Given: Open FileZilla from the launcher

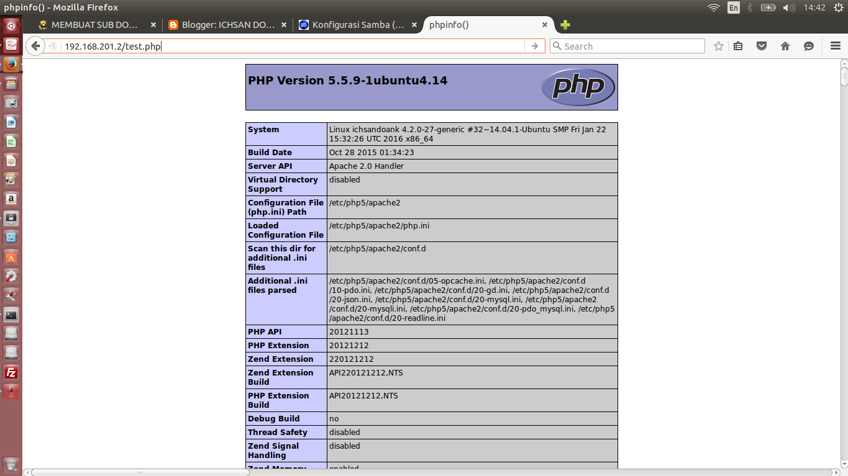Looking at the screenshot, I should click(11, 372).
